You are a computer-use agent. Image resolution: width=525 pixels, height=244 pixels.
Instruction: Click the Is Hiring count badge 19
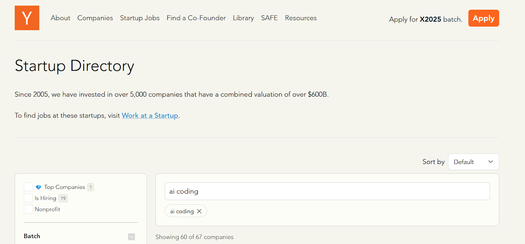coord(63,198)
